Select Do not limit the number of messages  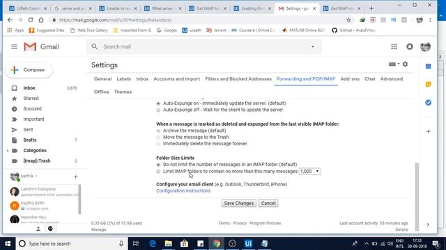point(158,165)
